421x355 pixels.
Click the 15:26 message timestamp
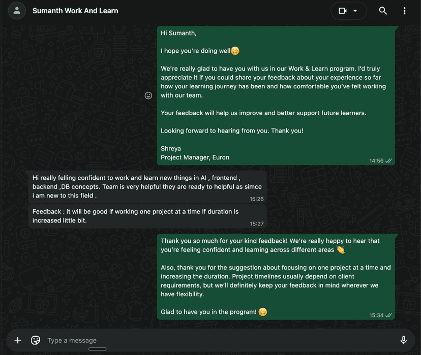[x=257, y=199]
